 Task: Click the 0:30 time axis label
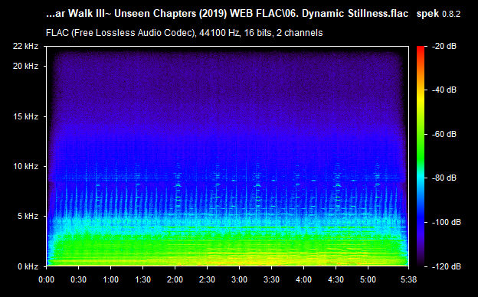pyautogui.click(x=78, y=279)
